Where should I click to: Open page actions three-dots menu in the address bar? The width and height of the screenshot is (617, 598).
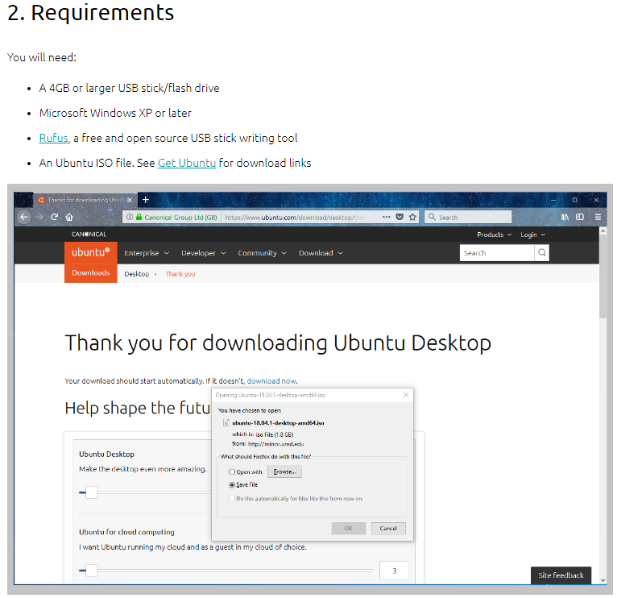[386, 217]
